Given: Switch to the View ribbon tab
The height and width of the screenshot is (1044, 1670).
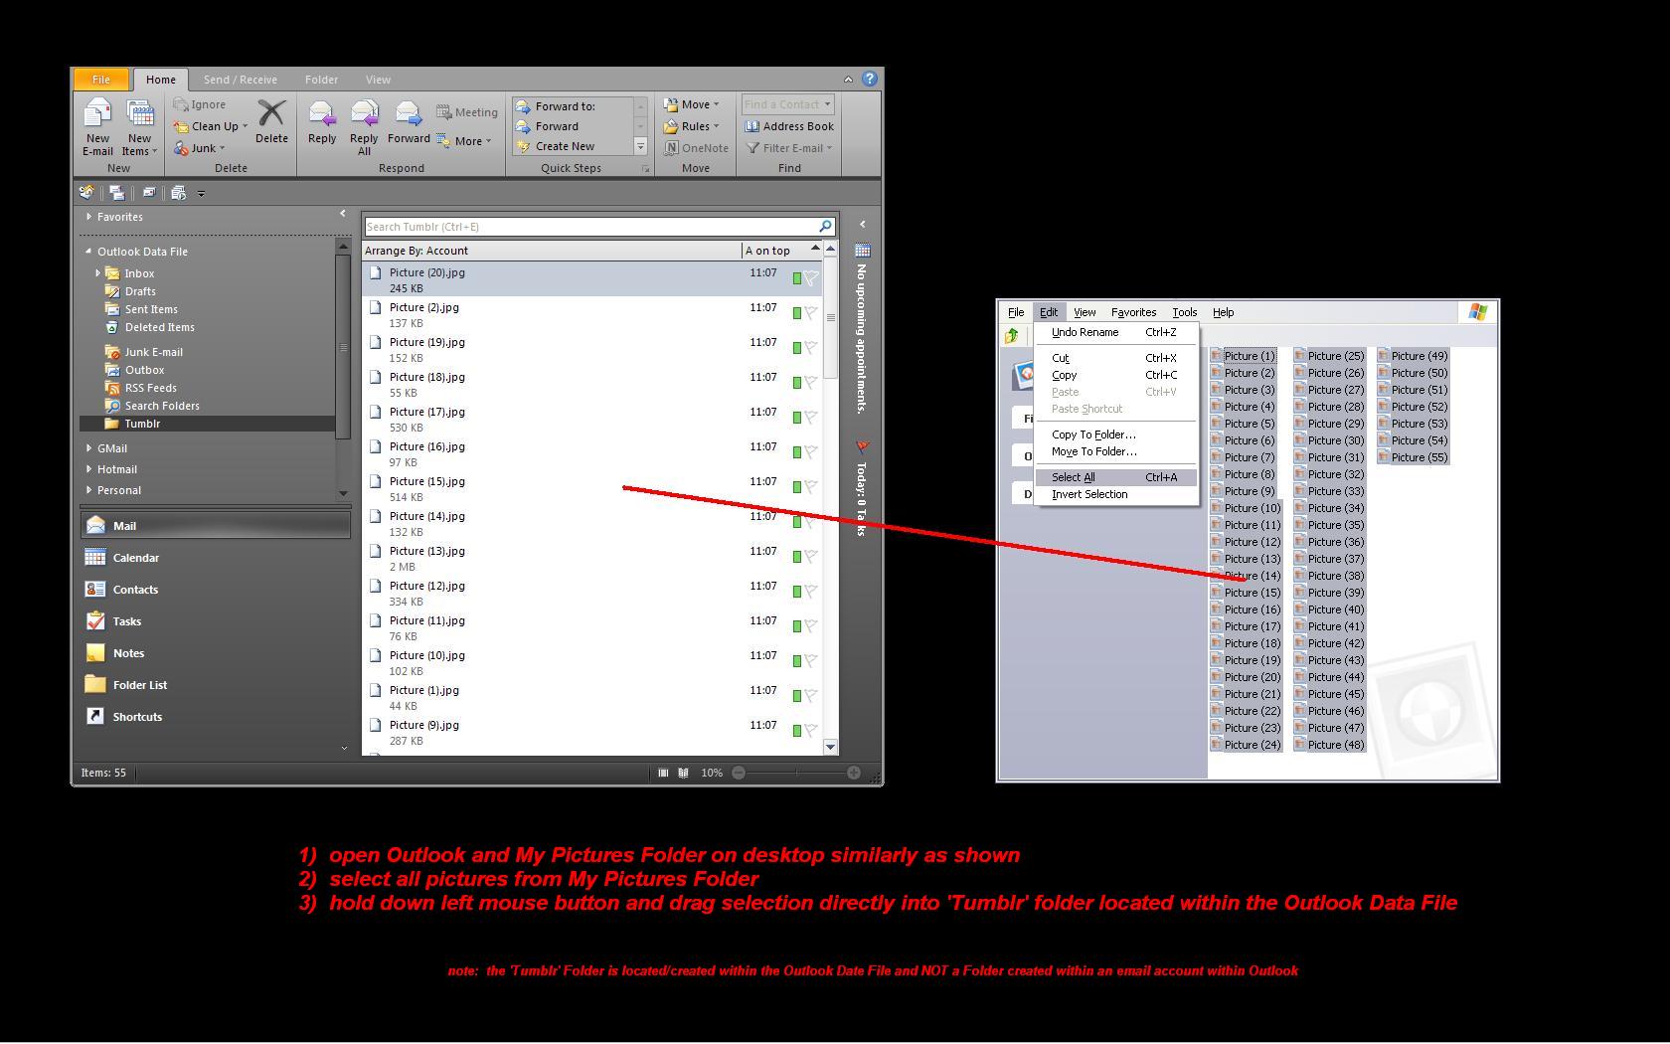Looking at the screenshot, I should (378, 80).
